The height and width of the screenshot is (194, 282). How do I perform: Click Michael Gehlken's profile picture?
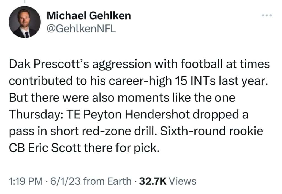(x=25, y=21)
